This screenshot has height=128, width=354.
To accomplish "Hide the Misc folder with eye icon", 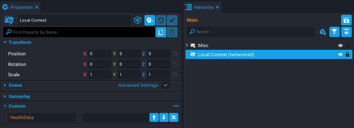I will coord(340,45).
